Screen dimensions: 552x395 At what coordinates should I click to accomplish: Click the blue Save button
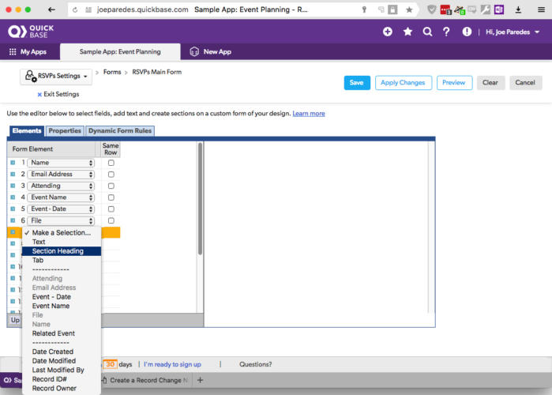357,83
